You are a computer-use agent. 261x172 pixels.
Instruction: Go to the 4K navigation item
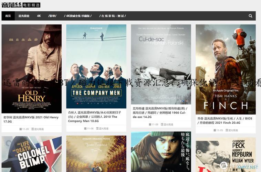(x=39, y=16)
